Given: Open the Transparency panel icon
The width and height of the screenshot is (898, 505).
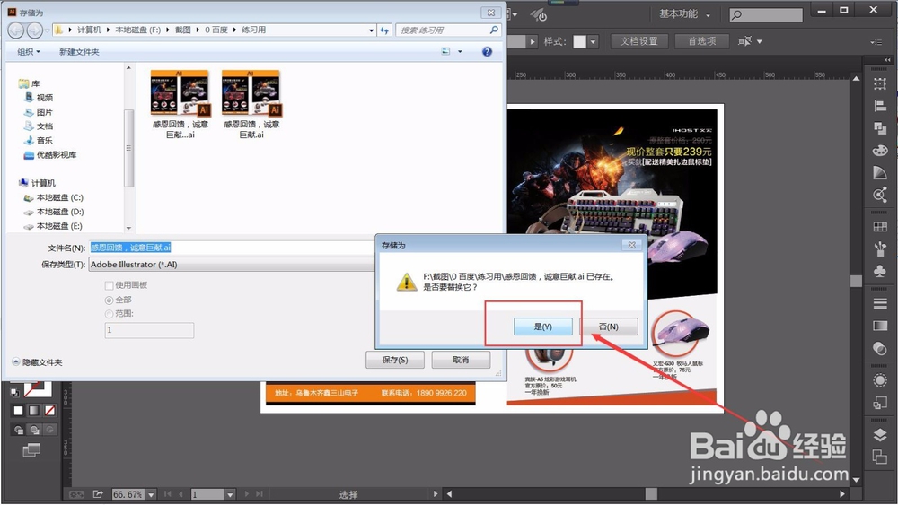Looking at the screenshot, I should tap(880, 348).
